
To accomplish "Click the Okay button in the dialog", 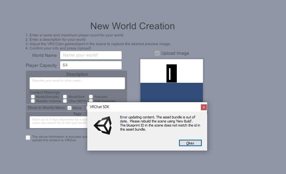I will coord(190,143).
